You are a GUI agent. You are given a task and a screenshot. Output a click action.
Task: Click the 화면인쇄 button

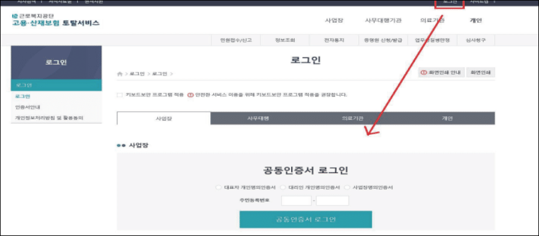(480, 72)
